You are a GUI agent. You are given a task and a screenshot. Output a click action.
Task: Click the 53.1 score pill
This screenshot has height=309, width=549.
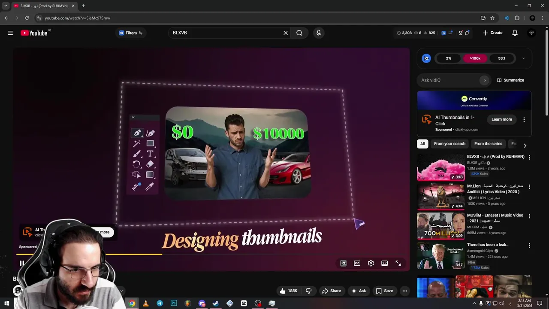point(501,58)
